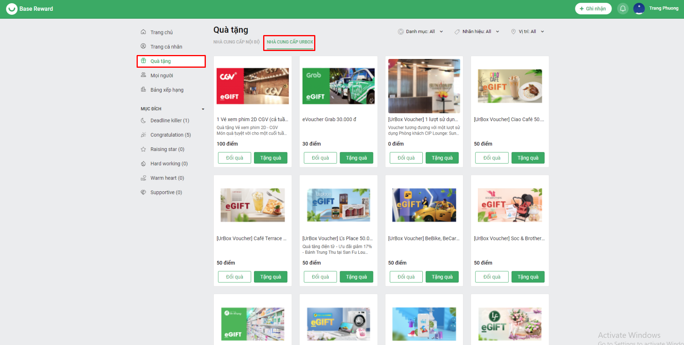Click the Mọi người people icon

[x=143, y=75]
